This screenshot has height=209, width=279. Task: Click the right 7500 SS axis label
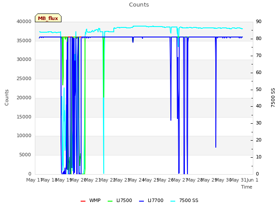[273, 98]
